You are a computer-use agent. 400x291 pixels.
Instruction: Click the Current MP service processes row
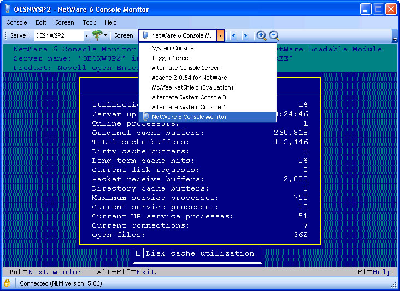(x=200, y=216)
